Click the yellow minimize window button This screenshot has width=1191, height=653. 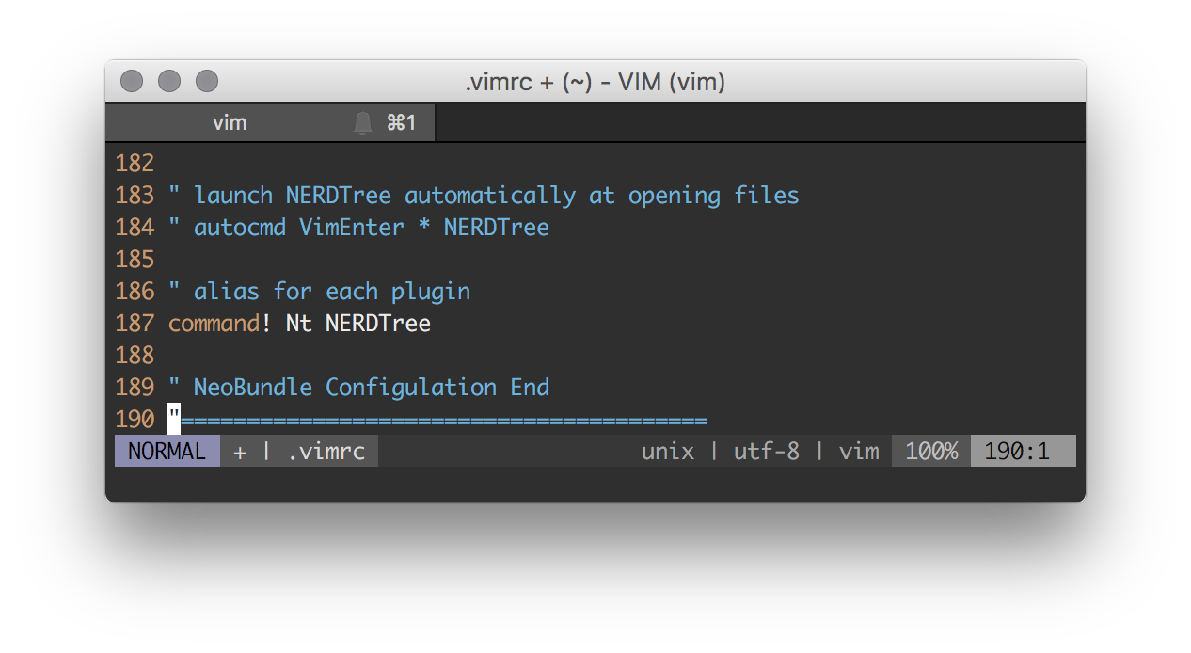click(169, 82)
